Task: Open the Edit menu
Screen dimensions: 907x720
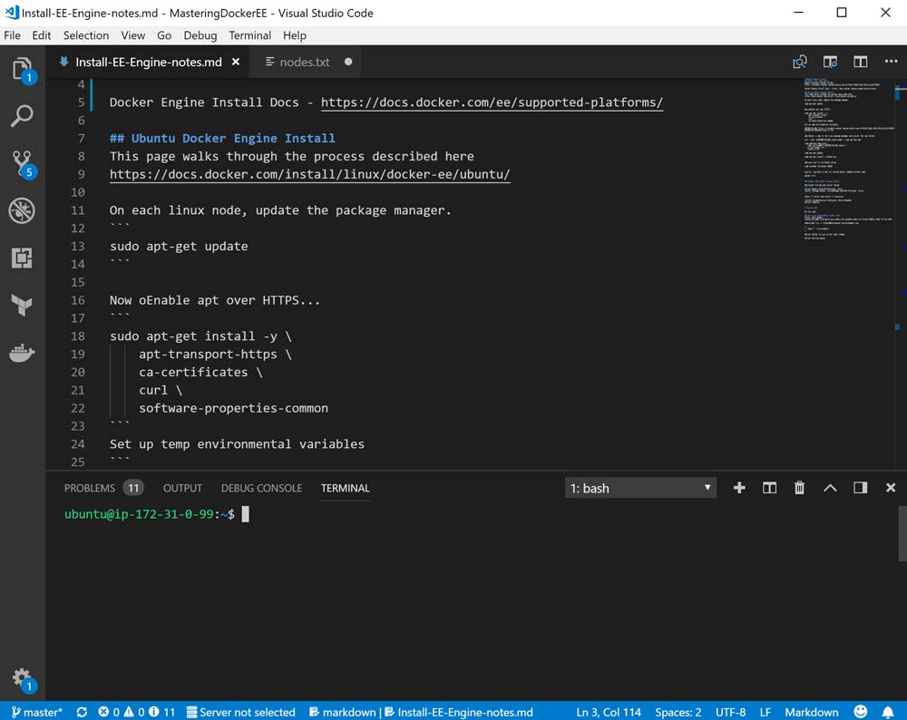Action: coord(42,35)
